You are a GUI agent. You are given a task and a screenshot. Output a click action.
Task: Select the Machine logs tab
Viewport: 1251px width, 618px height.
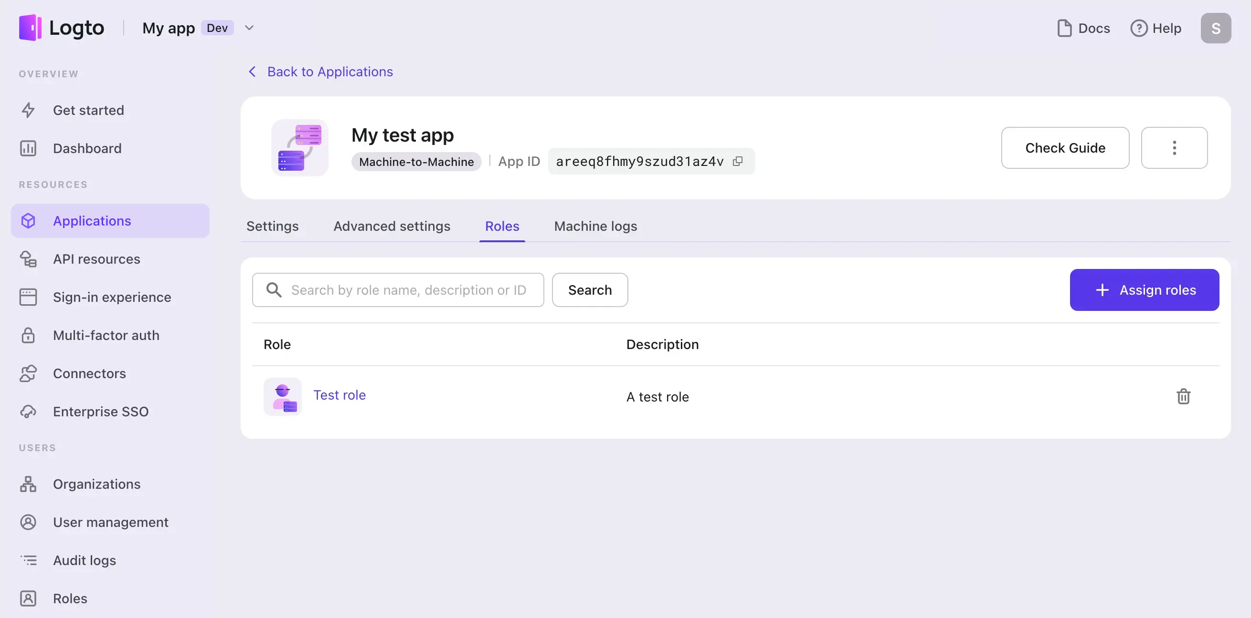595,226
